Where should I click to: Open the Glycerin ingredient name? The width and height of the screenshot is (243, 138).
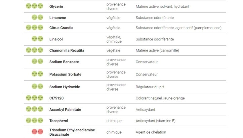tap(56, 6)
